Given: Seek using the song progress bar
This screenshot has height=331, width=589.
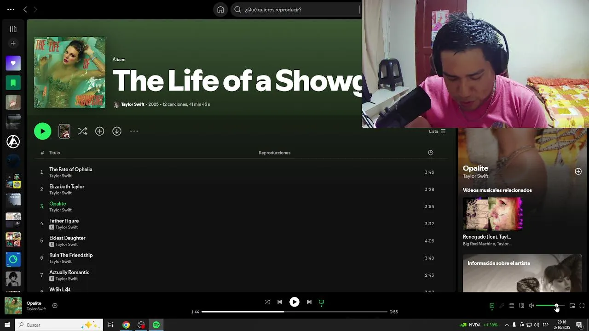Looking at the screenshot, I should (294, 312).
